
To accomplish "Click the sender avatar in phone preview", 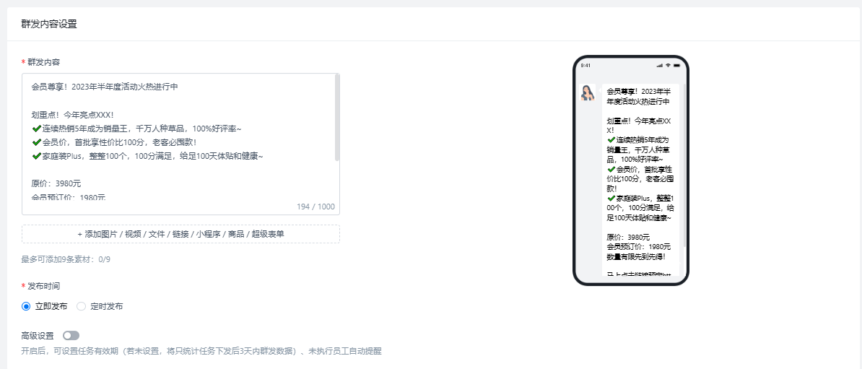I will 588,92.
